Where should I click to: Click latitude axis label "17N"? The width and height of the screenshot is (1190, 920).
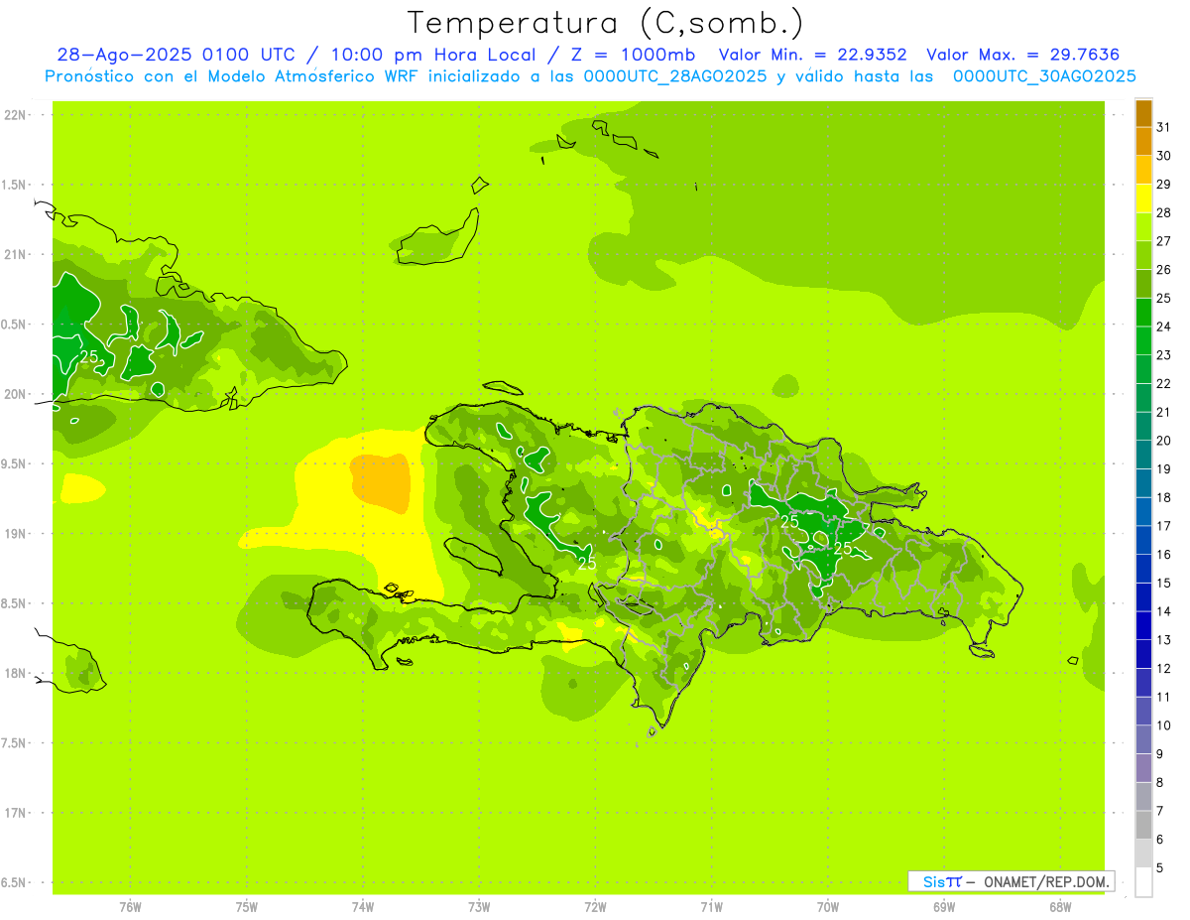click(16, 814)
